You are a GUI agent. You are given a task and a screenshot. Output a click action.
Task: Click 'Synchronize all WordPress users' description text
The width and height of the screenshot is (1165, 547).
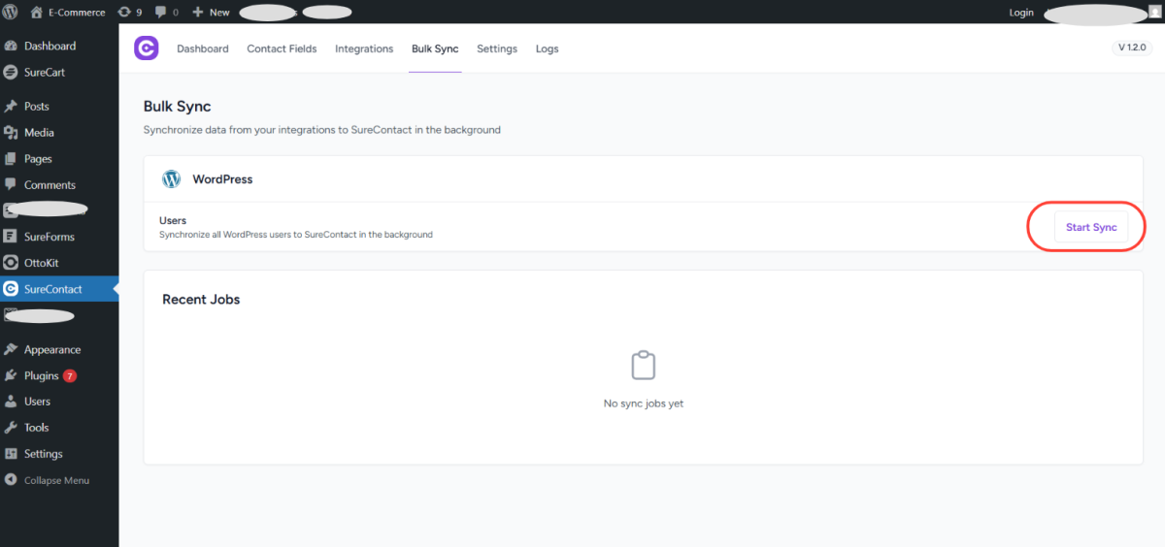click(x=296, y=235)
